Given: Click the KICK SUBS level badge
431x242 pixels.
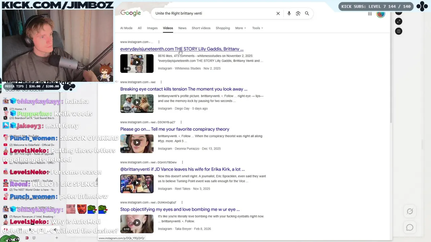Looking at the screenshot, I should [x=376, y=6].
